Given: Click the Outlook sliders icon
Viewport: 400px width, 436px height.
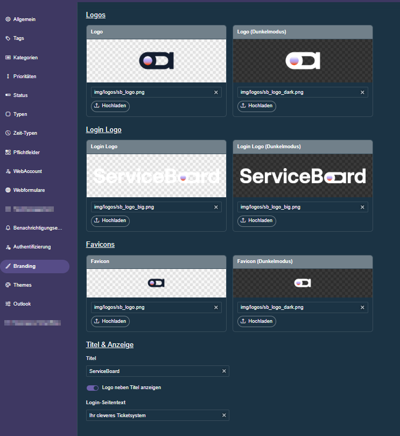Looking at the screenshot, I should coord(8,303).
